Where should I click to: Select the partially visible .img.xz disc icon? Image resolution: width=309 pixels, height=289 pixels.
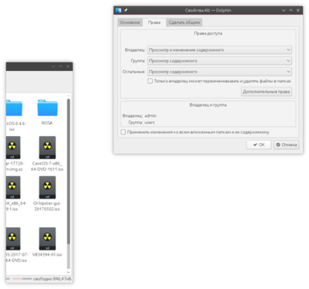coord(13,148)
